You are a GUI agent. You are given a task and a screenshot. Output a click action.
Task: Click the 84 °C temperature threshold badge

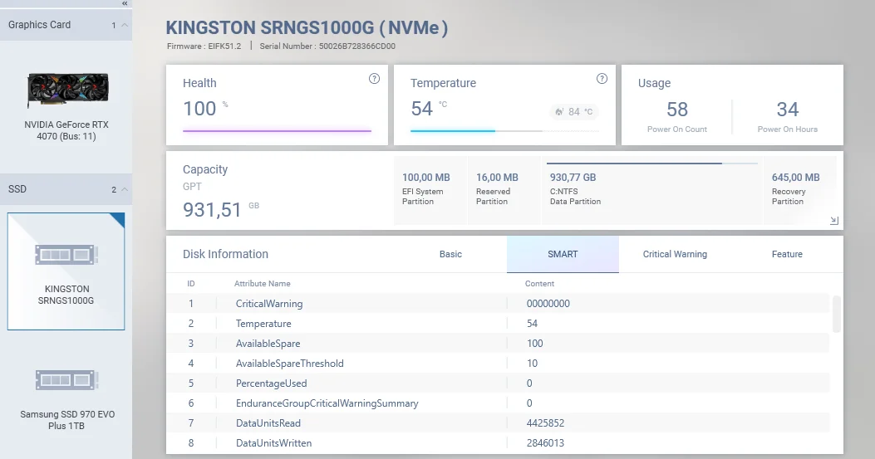574,112
